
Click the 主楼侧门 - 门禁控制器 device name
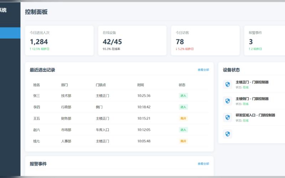coord(252,99)
